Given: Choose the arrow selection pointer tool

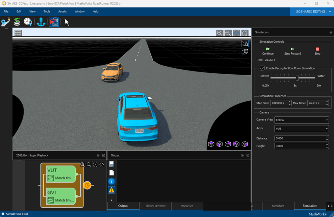Looking at the screenshot, I should (67, 22).
